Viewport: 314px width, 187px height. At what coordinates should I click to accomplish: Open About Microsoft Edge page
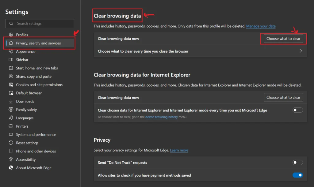click(34, 168)
